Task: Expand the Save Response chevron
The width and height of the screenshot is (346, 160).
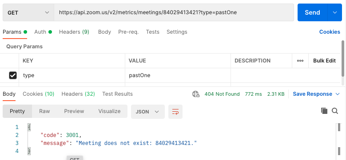Action: pos(338,94)
